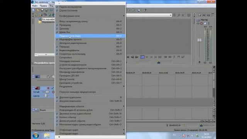Toggle Master Bus window entry
The image size is (247, 139).
coord(91,32)
